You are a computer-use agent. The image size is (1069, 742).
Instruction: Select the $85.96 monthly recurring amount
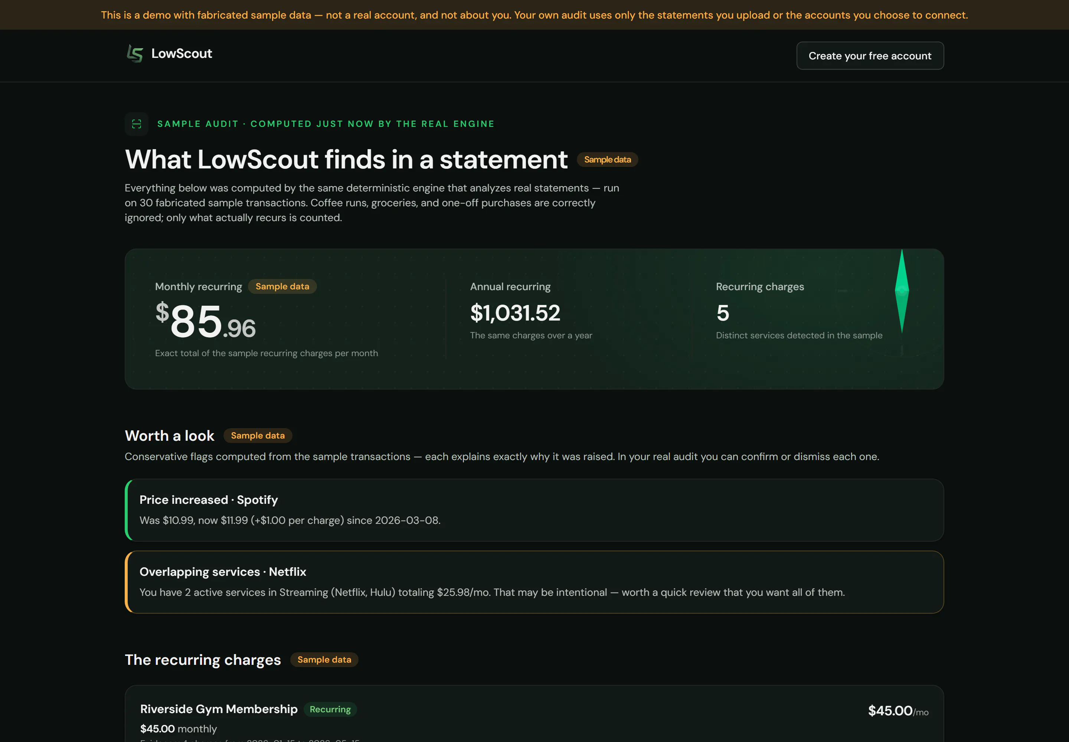206,320
